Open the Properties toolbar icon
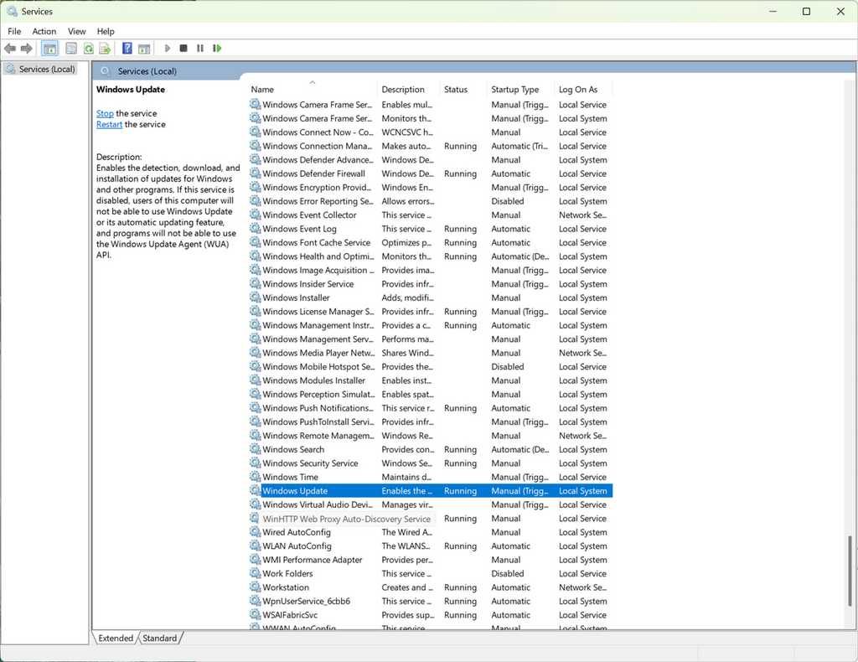Image resolution: width=858 pixels, height=662 pixels. pos(71,49)
